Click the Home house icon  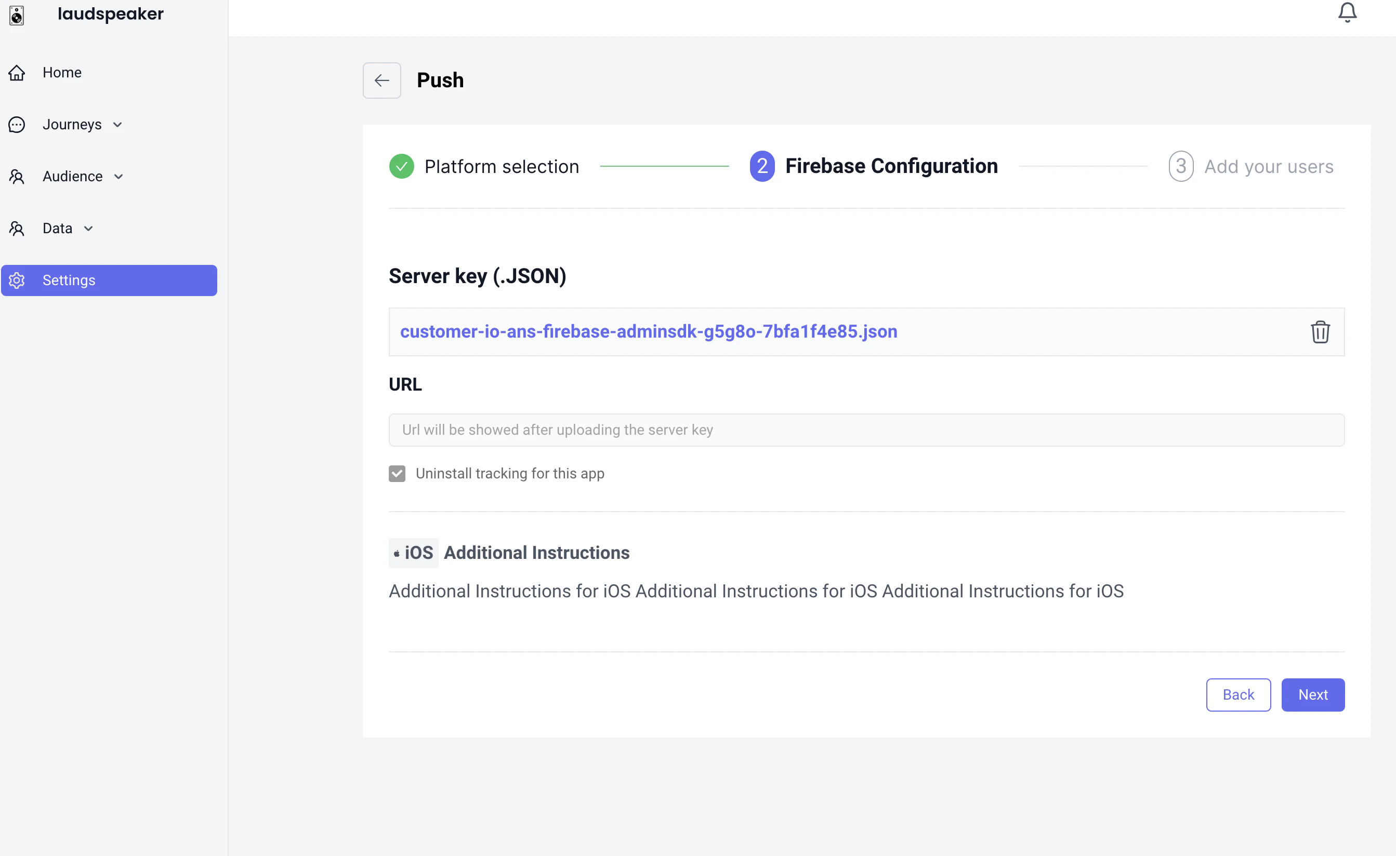pyautogui.click(x=17, y=73)
